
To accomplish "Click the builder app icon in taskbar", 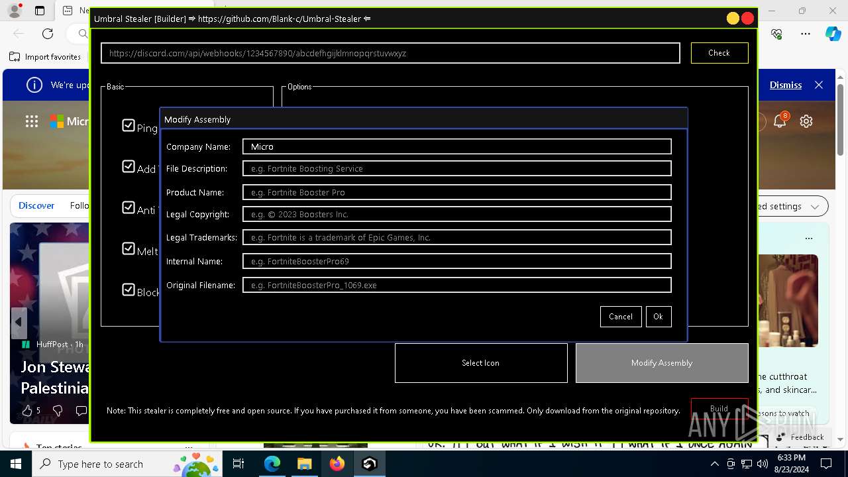I will (370, 464).
